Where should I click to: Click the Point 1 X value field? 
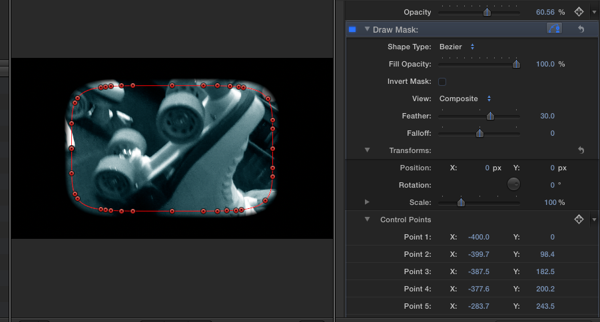click(x=478, y=237)
